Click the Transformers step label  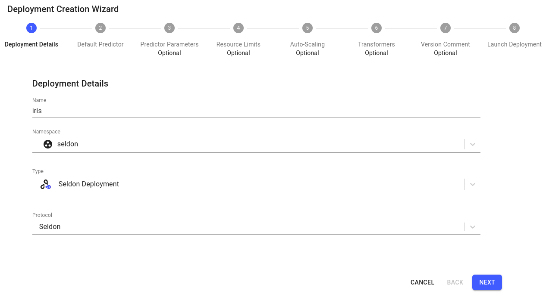coord(377,44)
